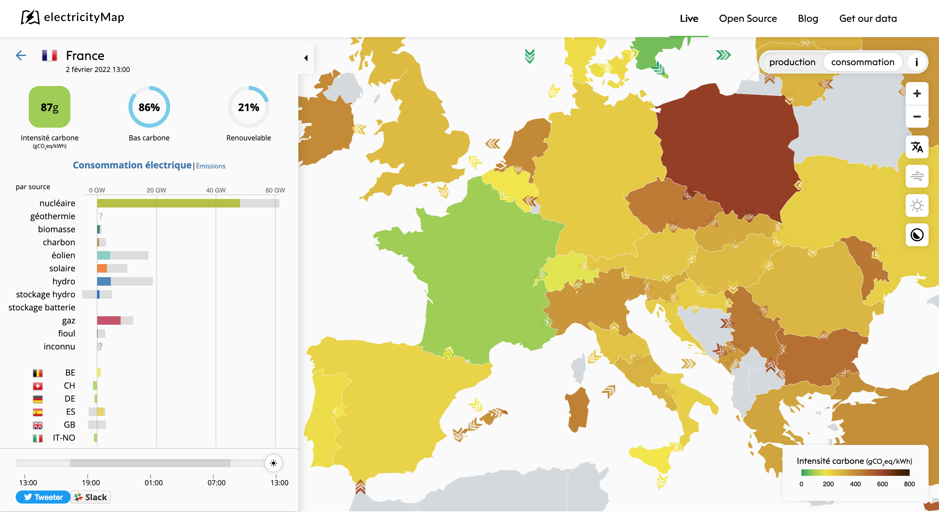Click the Germany flag icon (DE)
This screenshot has height=512, width=939.
(38, 399)
